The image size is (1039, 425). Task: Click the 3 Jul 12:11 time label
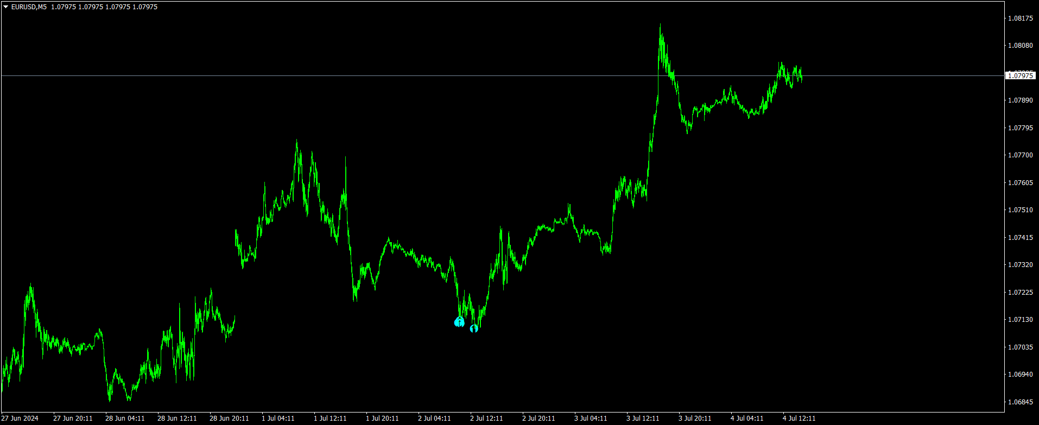(643, 418)
